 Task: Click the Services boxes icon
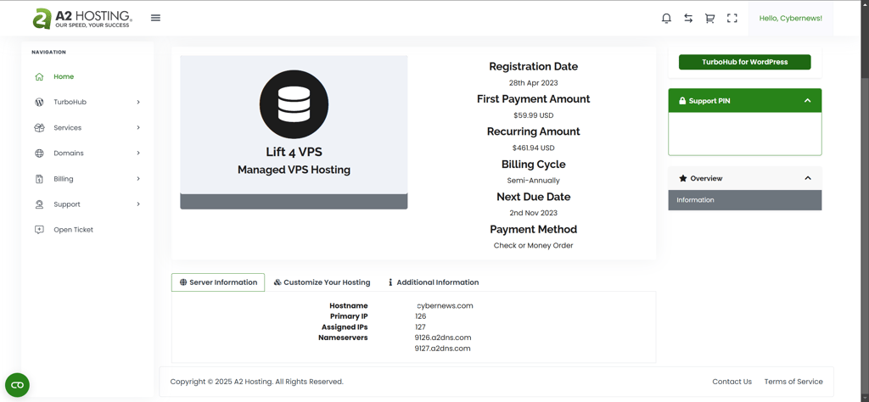[39, 128]
